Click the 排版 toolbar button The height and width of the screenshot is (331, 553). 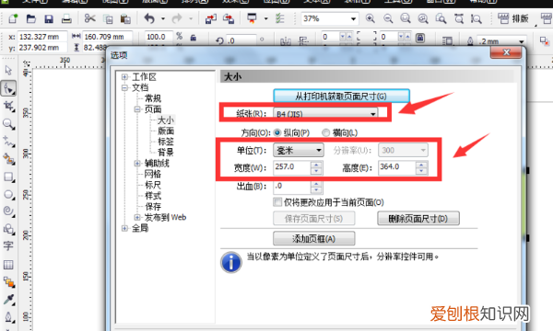[513, 18]
